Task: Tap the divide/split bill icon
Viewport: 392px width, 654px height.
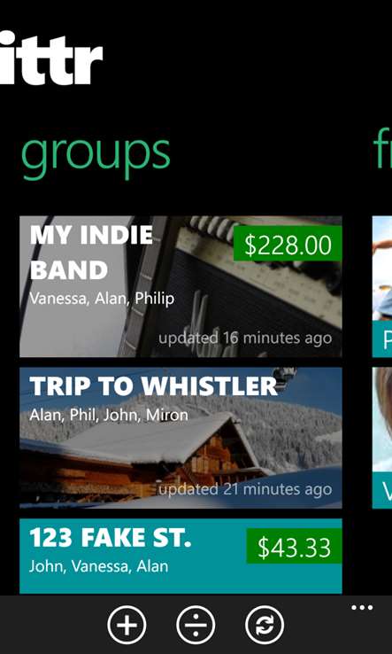Action: tap(196, 625)
